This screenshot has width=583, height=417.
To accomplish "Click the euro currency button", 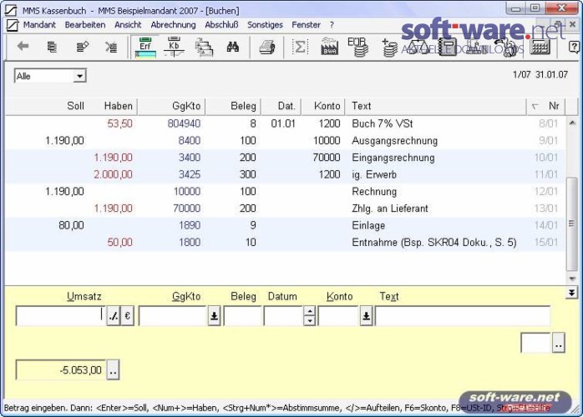I will [x=128, y=316].
